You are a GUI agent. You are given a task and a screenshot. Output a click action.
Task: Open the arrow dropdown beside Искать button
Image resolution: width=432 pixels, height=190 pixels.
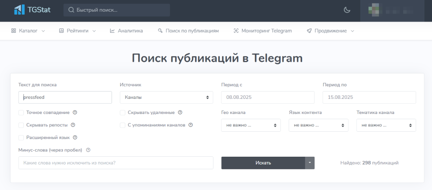click(x=310, y=163)
